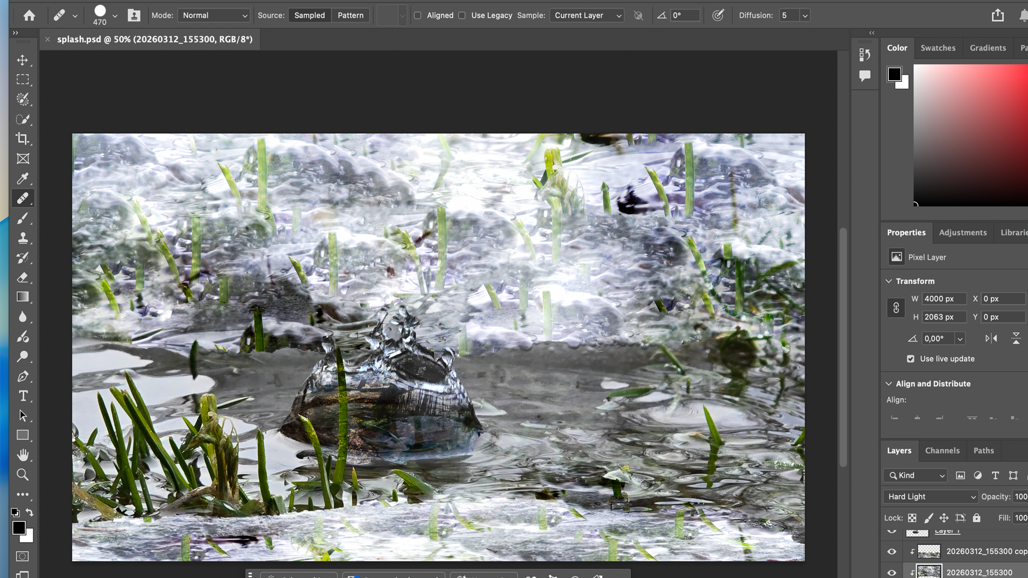Viewport: 1028px width, 578px height.
Task: Select the Move tool
Action: coord(22,60)
